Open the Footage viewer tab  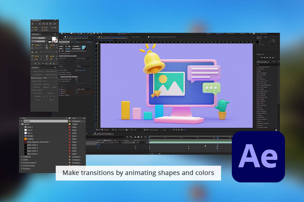click(x=162, y=37)
